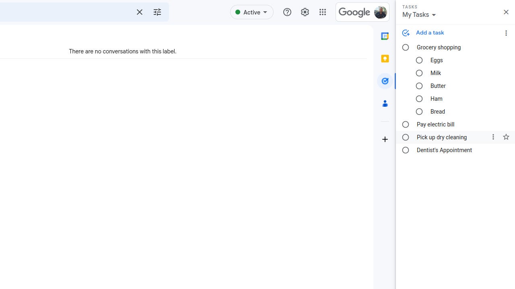Mark Ham subtask complete
Image resolution: width=515 pixels, height=289 pixels.
pyautogui.click(x=419, y=99)
